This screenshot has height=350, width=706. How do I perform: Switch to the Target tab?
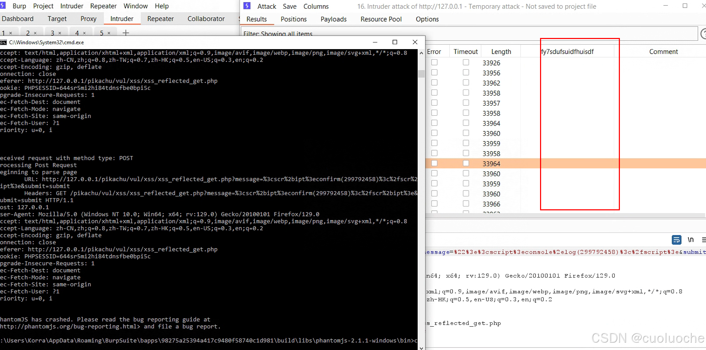pos(57,19)
